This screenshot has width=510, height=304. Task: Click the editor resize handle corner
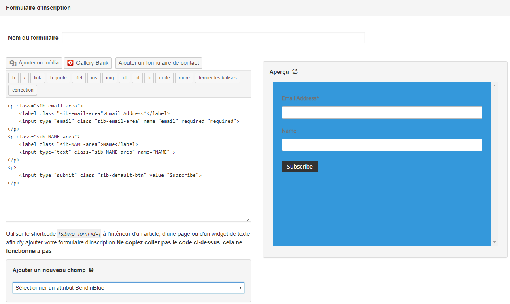[249, 219]
